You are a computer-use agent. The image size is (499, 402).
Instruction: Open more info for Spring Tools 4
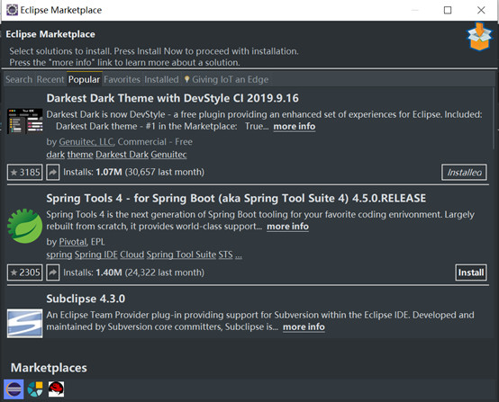(x=287, y=227)
